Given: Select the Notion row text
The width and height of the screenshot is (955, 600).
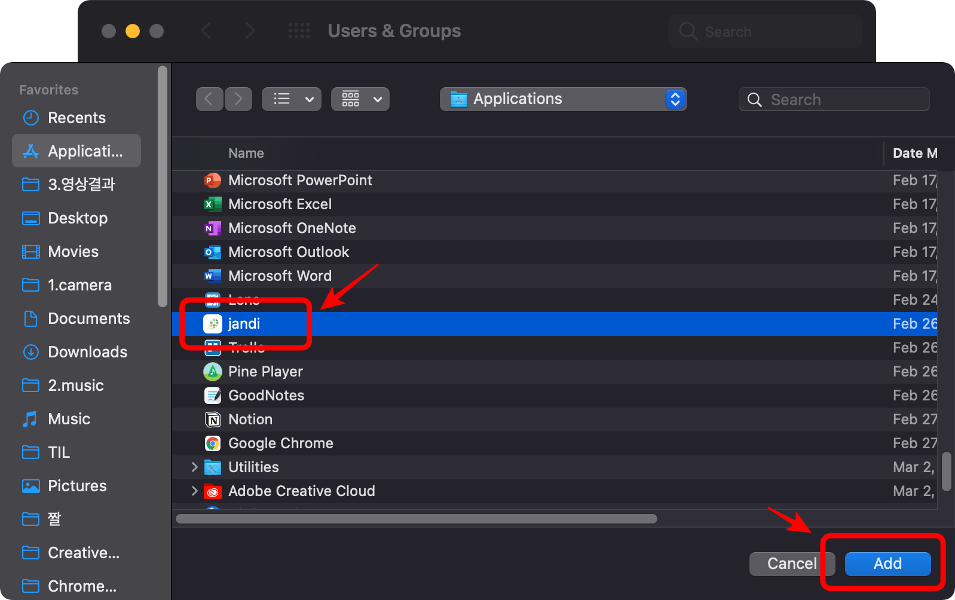Looking at the screenshot, I should pyautogui.click(x=250, y=420).
